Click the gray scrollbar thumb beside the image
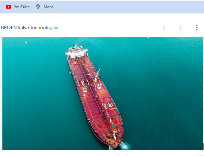204x156 pixels. coord(203,146)
